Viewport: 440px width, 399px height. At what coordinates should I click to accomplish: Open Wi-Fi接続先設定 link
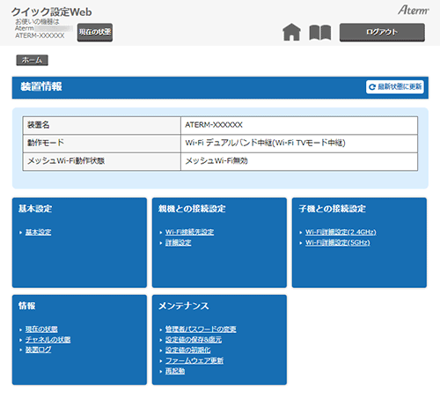[x=189, y=233]
